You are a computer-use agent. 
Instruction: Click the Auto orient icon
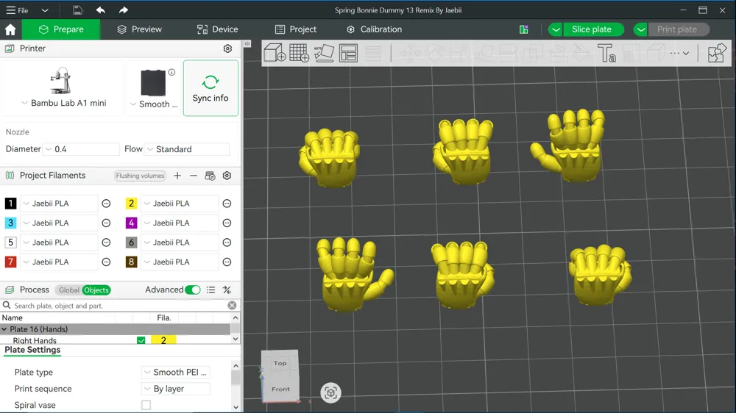point(324,52)
